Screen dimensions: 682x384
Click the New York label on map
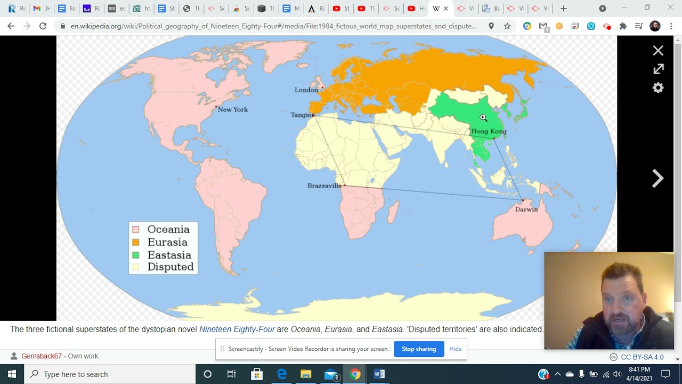coord(233,109)
